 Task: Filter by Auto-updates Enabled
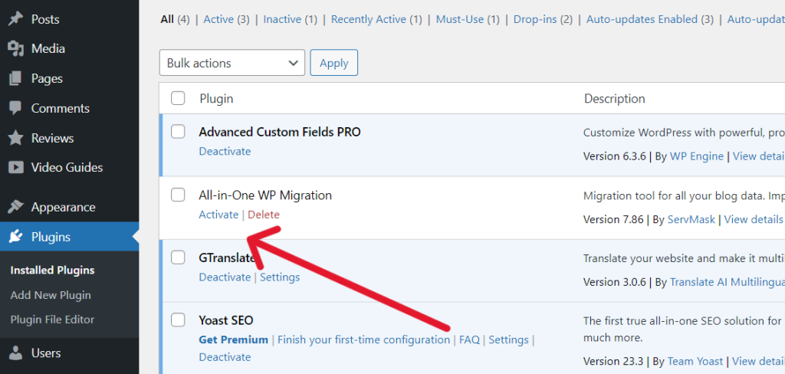click(642, 19)
